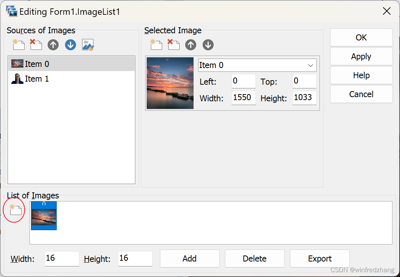Delete selected image in Selected Image toolbar
Image resolution: width=400 pixels, height=277 pixels.
click(174, 45)
